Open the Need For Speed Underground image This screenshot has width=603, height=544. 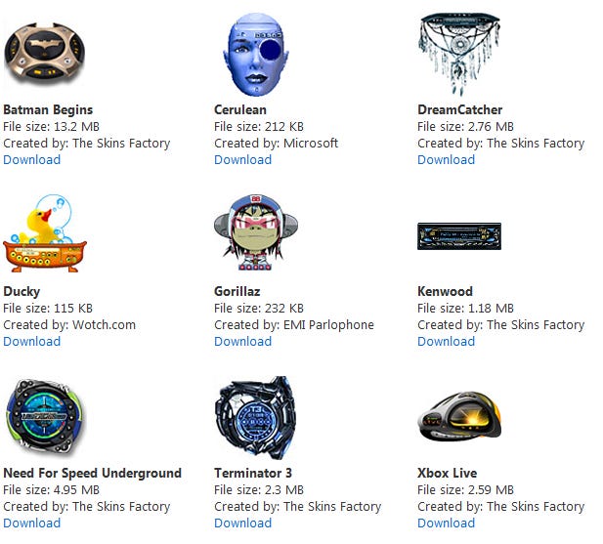pos(45,417)
